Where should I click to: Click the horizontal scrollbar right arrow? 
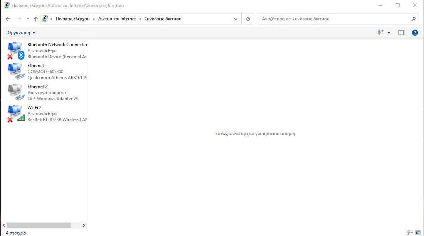(84, 225)
